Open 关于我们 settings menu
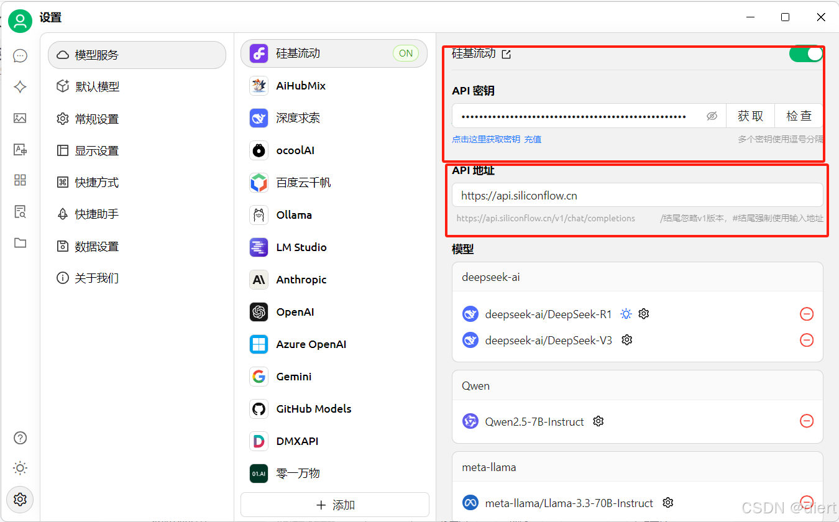 click(x=137, y=278)
